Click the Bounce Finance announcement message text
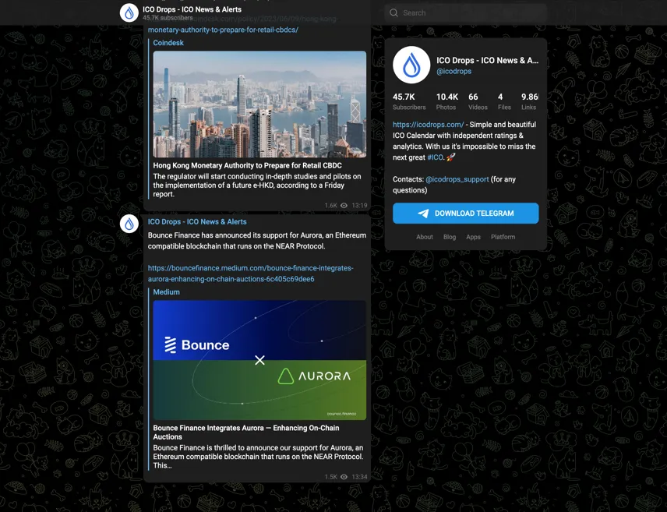The image size is (667, 512). click(257, 241)
